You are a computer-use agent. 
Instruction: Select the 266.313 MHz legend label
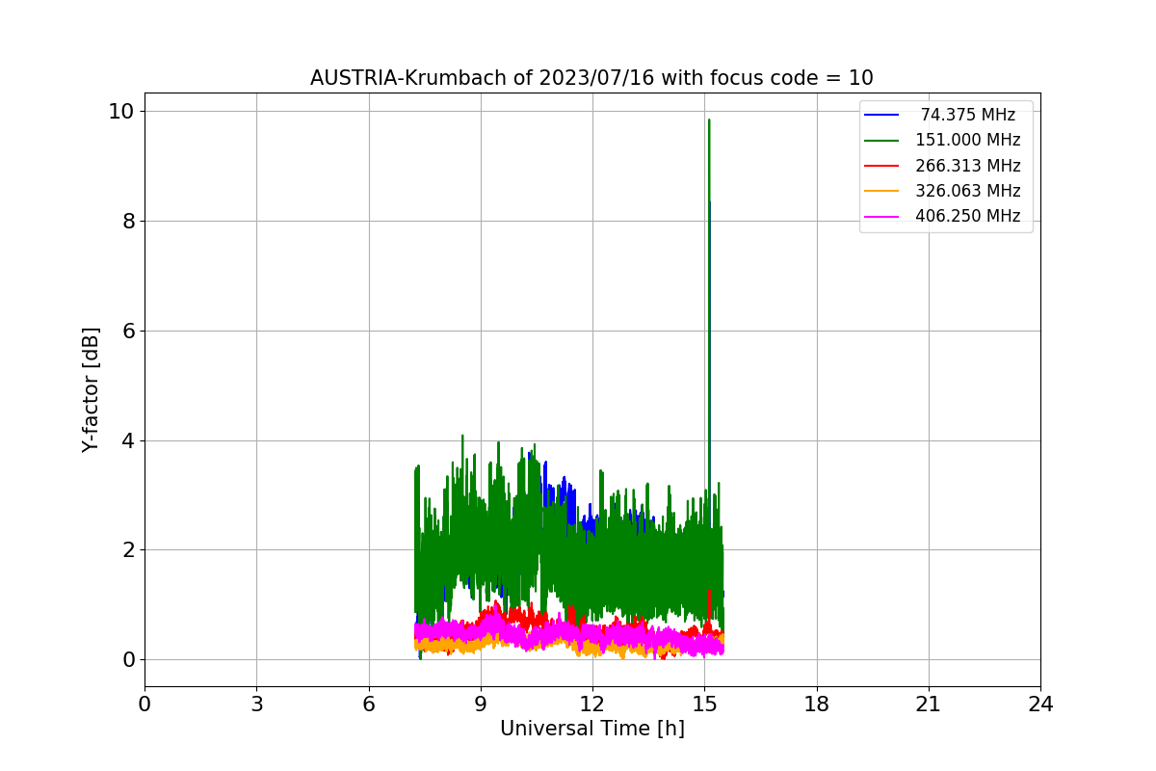click(x=968, y=166)
